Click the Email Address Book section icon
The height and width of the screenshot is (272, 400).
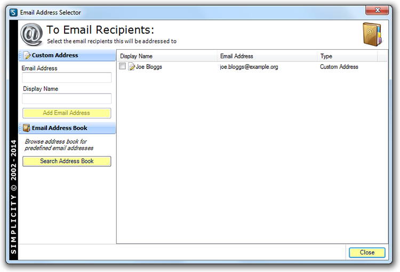27,128
